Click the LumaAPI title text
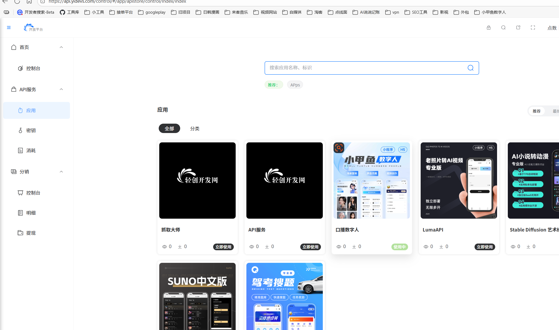 [433, 230]
